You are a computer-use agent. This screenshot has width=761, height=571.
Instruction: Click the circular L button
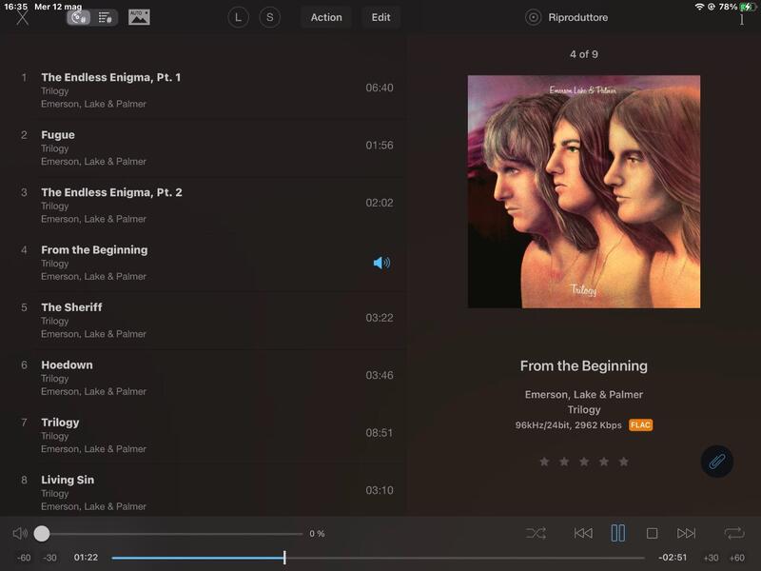tap(238, 17)
